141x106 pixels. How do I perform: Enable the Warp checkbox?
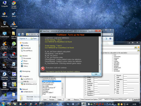pyautogui.click(x=115, y=81)
